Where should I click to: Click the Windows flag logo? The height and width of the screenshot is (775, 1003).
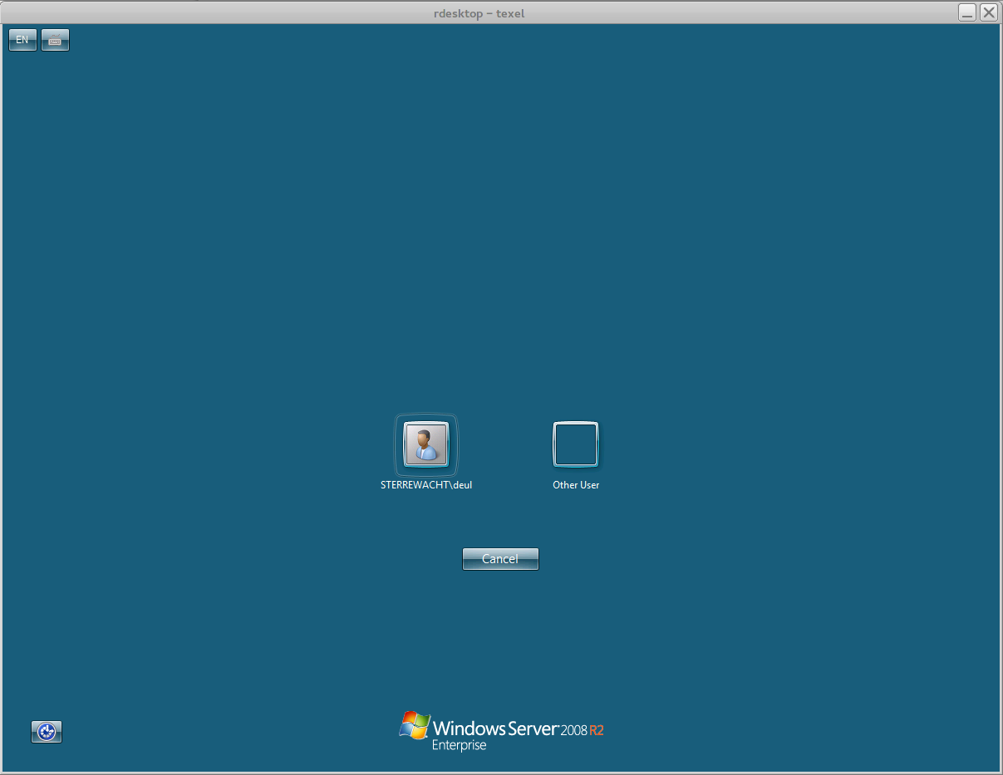(x=414, y=724)
